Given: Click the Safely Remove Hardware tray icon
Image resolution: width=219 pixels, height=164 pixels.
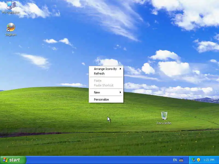Looking at the screenshot, I should coord(194,160).
